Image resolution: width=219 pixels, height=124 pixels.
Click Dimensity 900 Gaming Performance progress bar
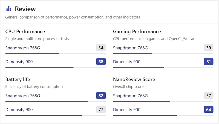163,67
